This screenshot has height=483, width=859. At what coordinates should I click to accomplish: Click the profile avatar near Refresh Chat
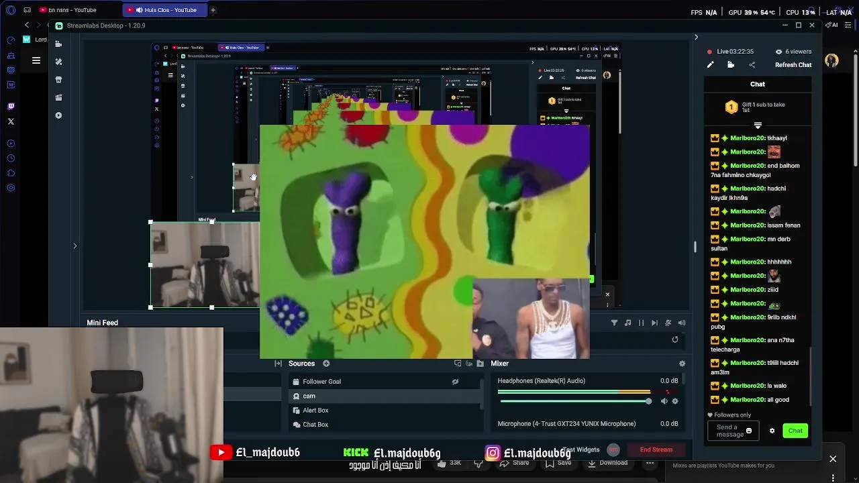pyautogui.click(x=832, y=60)
